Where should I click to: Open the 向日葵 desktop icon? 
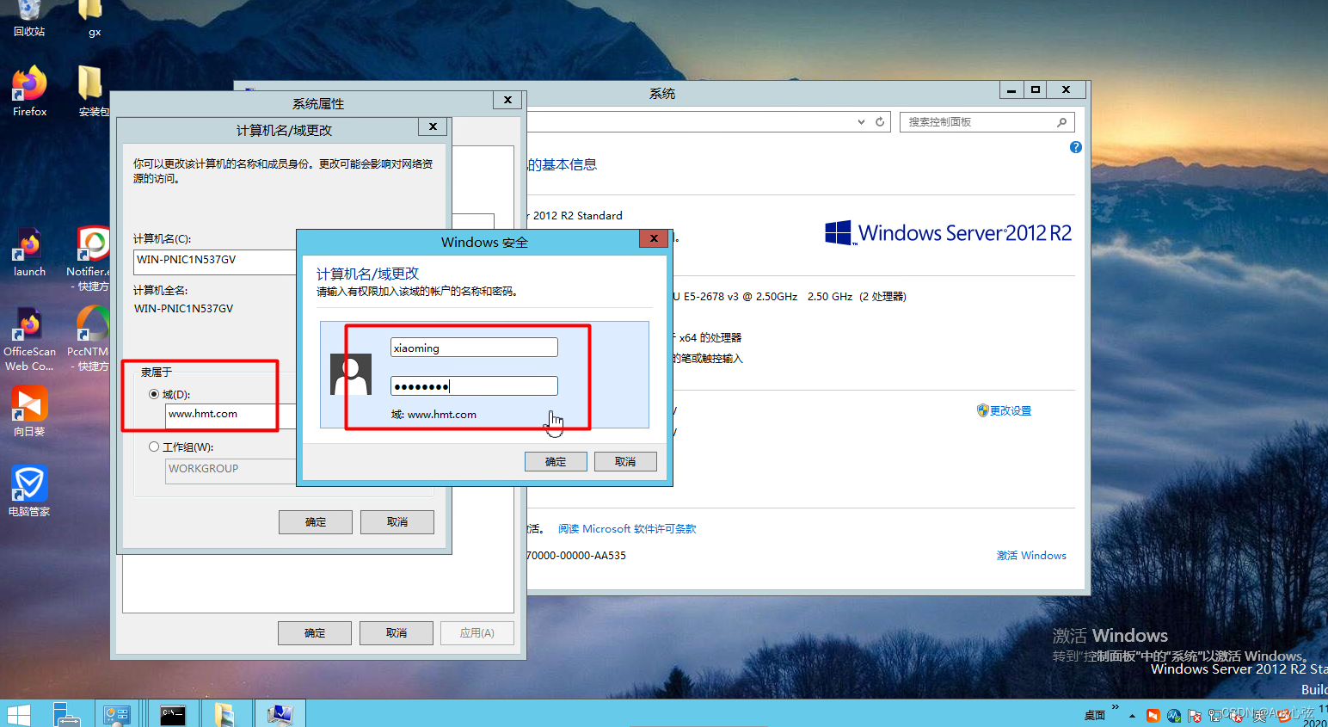(29, 411)
